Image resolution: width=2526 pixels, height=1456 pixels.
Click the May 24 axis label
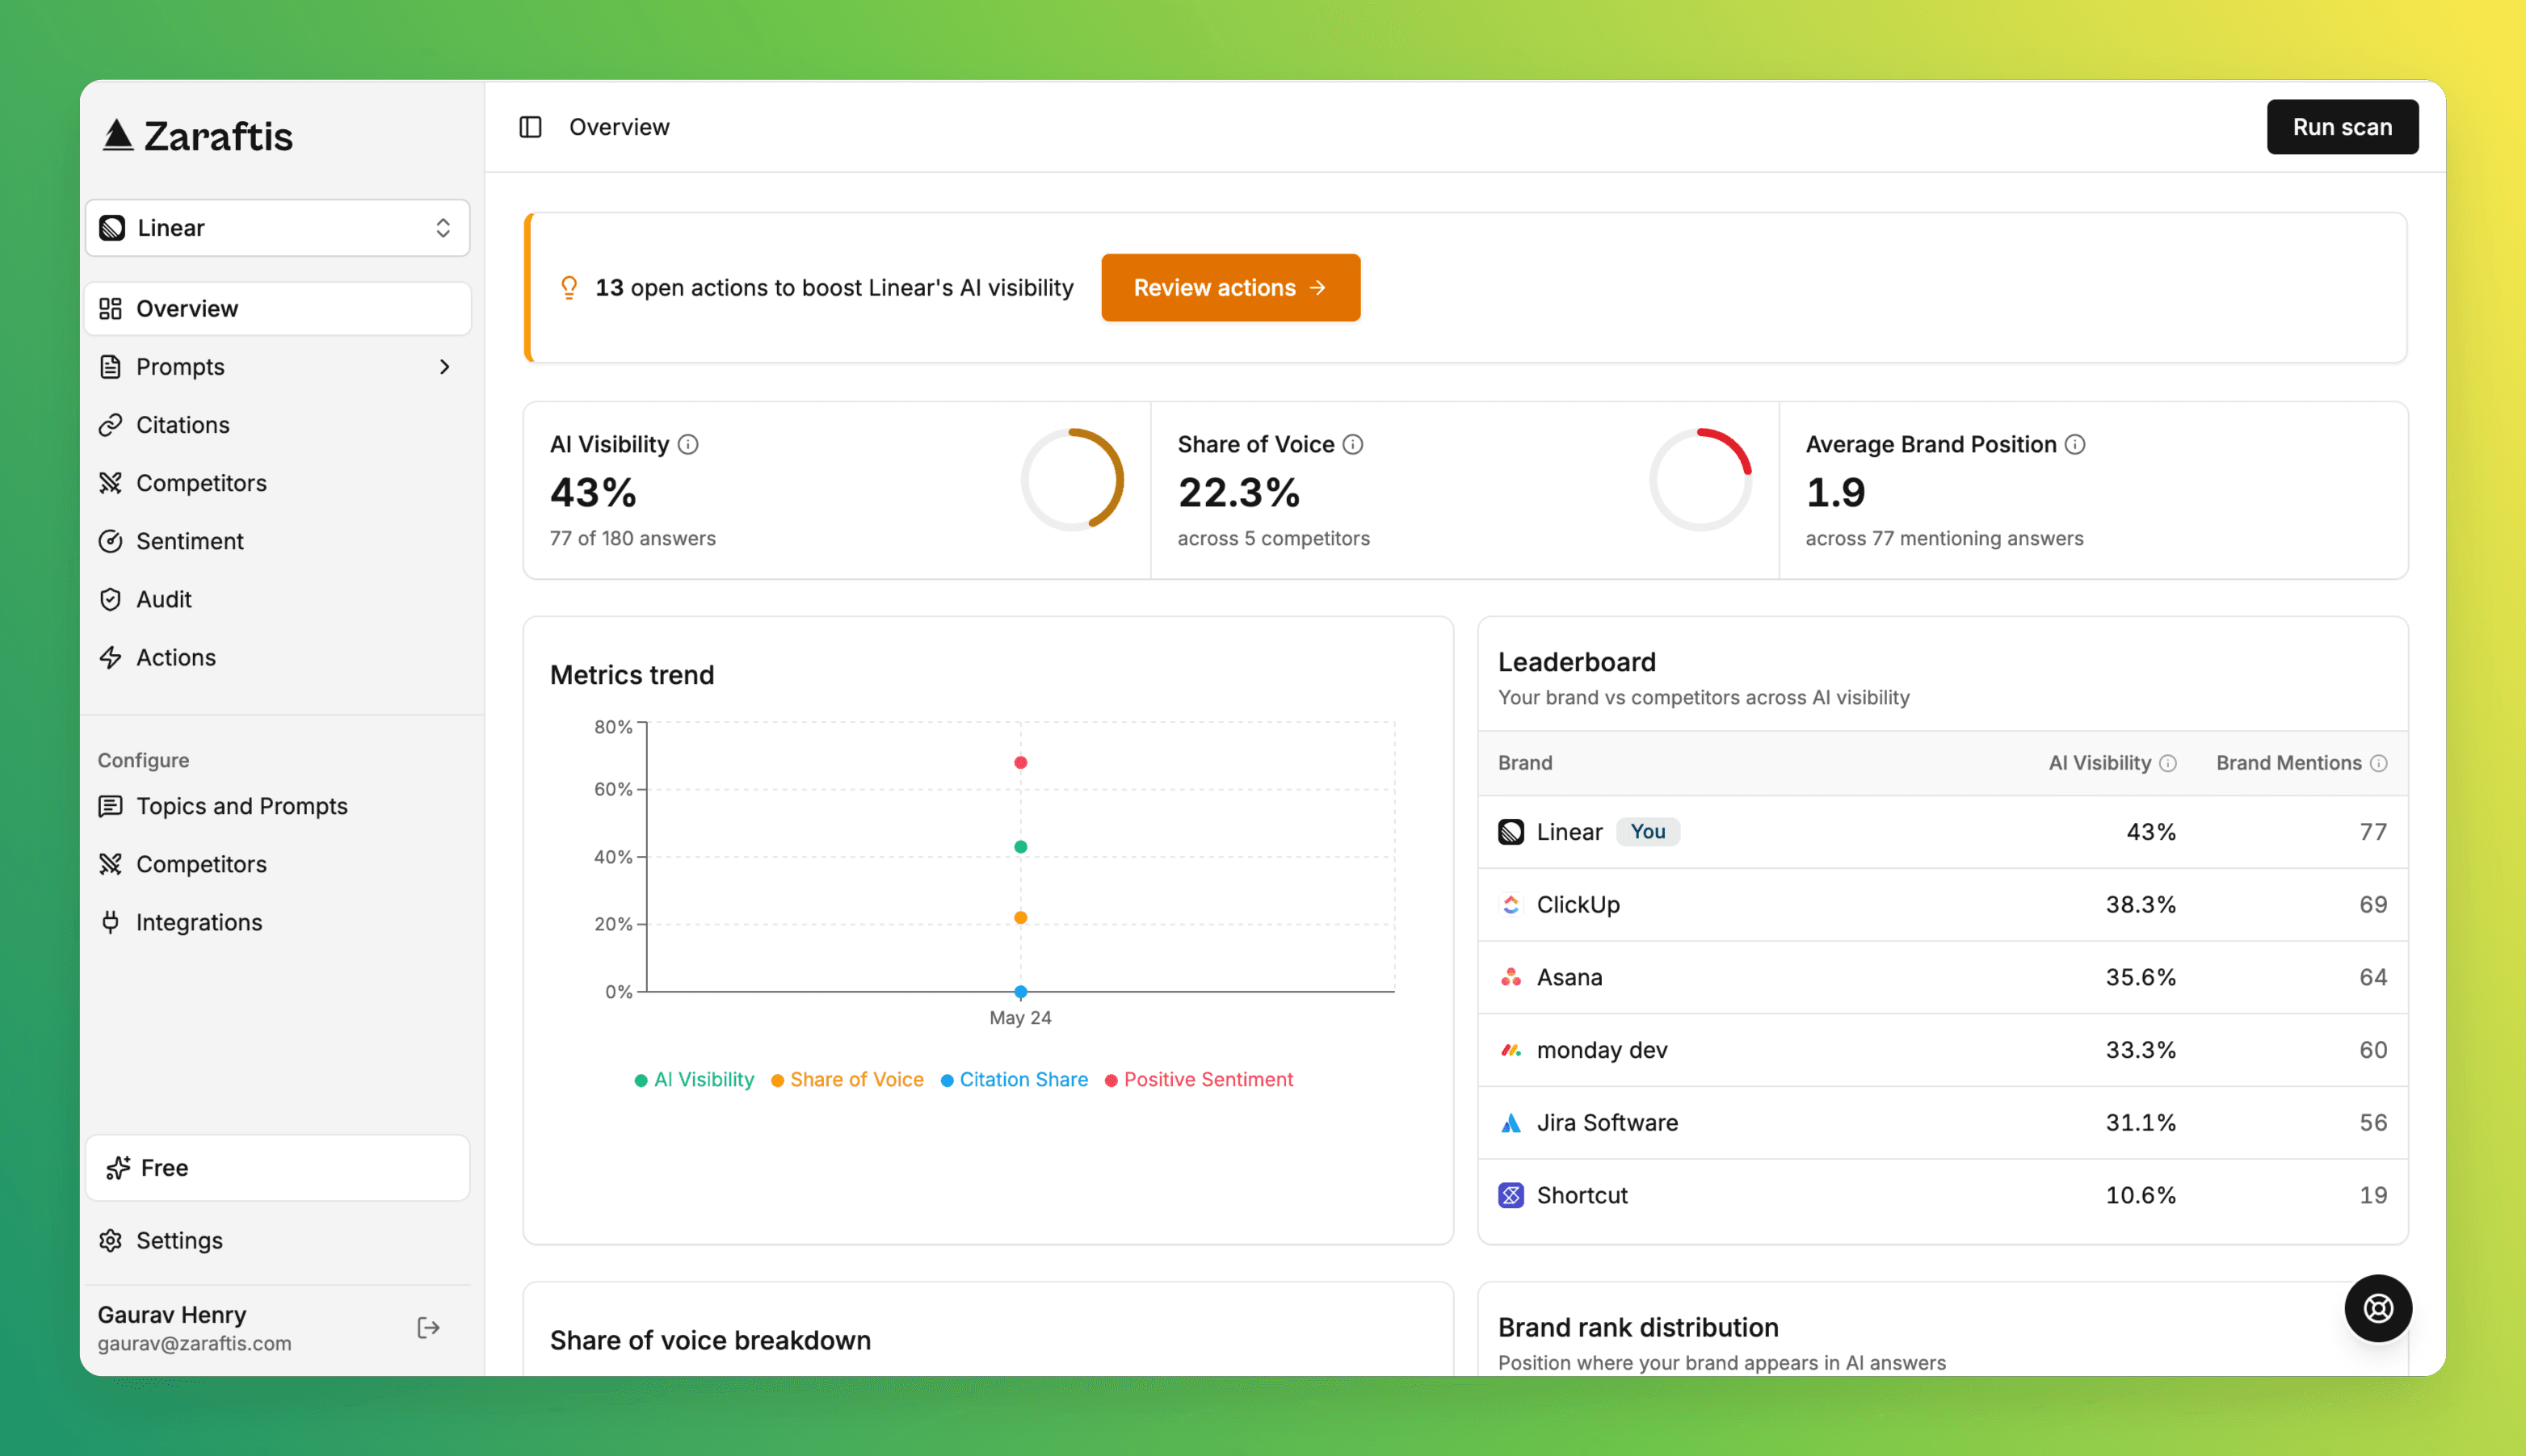(x=1020, y=1018)
